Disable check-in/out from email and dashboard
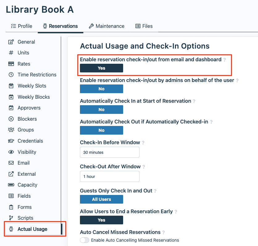 click(101, 68)
